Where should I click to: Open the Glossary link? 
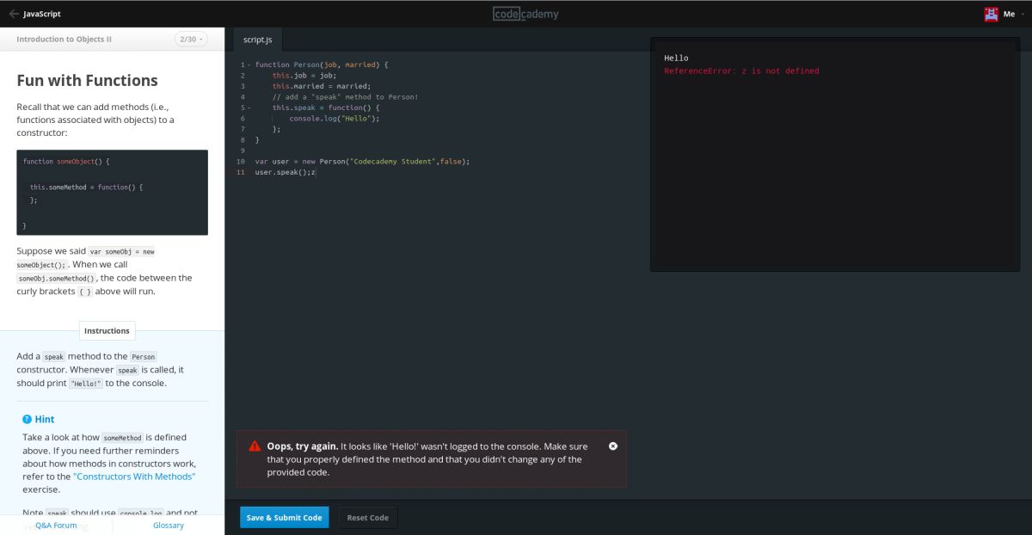click(x=169, y=525)
